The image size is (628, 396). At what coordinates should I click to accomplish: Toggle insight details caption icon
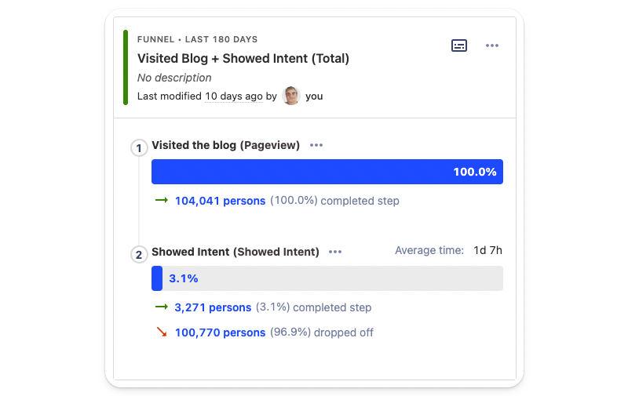[x=459, y=45]
